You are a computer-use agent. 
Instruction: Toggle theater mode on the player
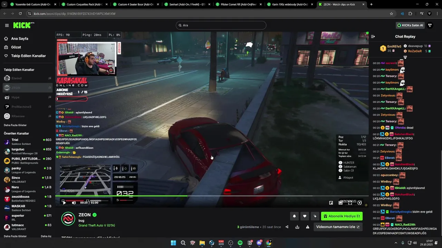click(x=340, y=203)
